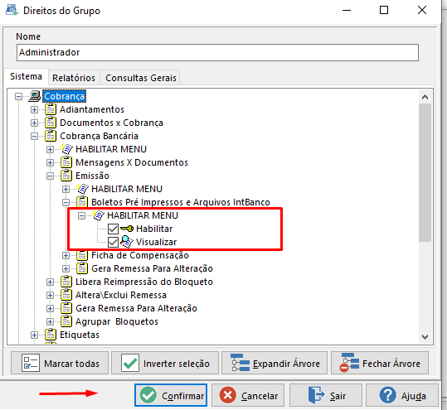Click the Mensagens X Documentos notepad icon
Screen dimensions: 447x410
(66, 162)
